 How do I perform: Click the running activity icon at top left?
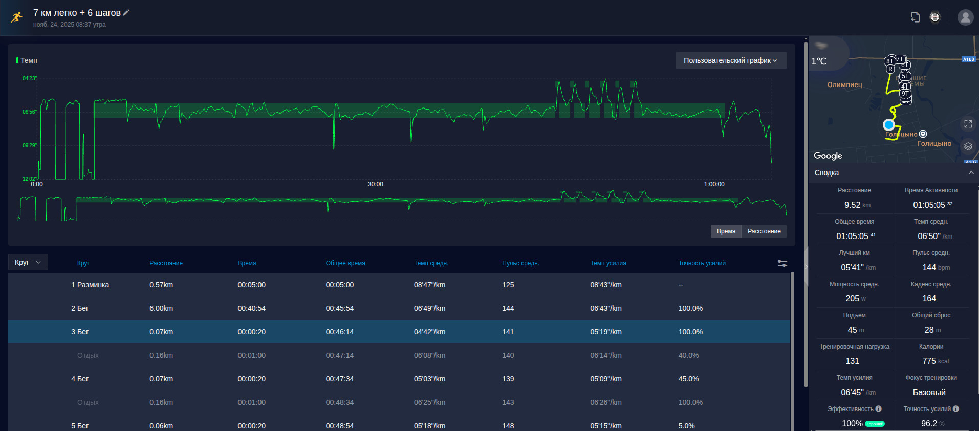point(17,17)
